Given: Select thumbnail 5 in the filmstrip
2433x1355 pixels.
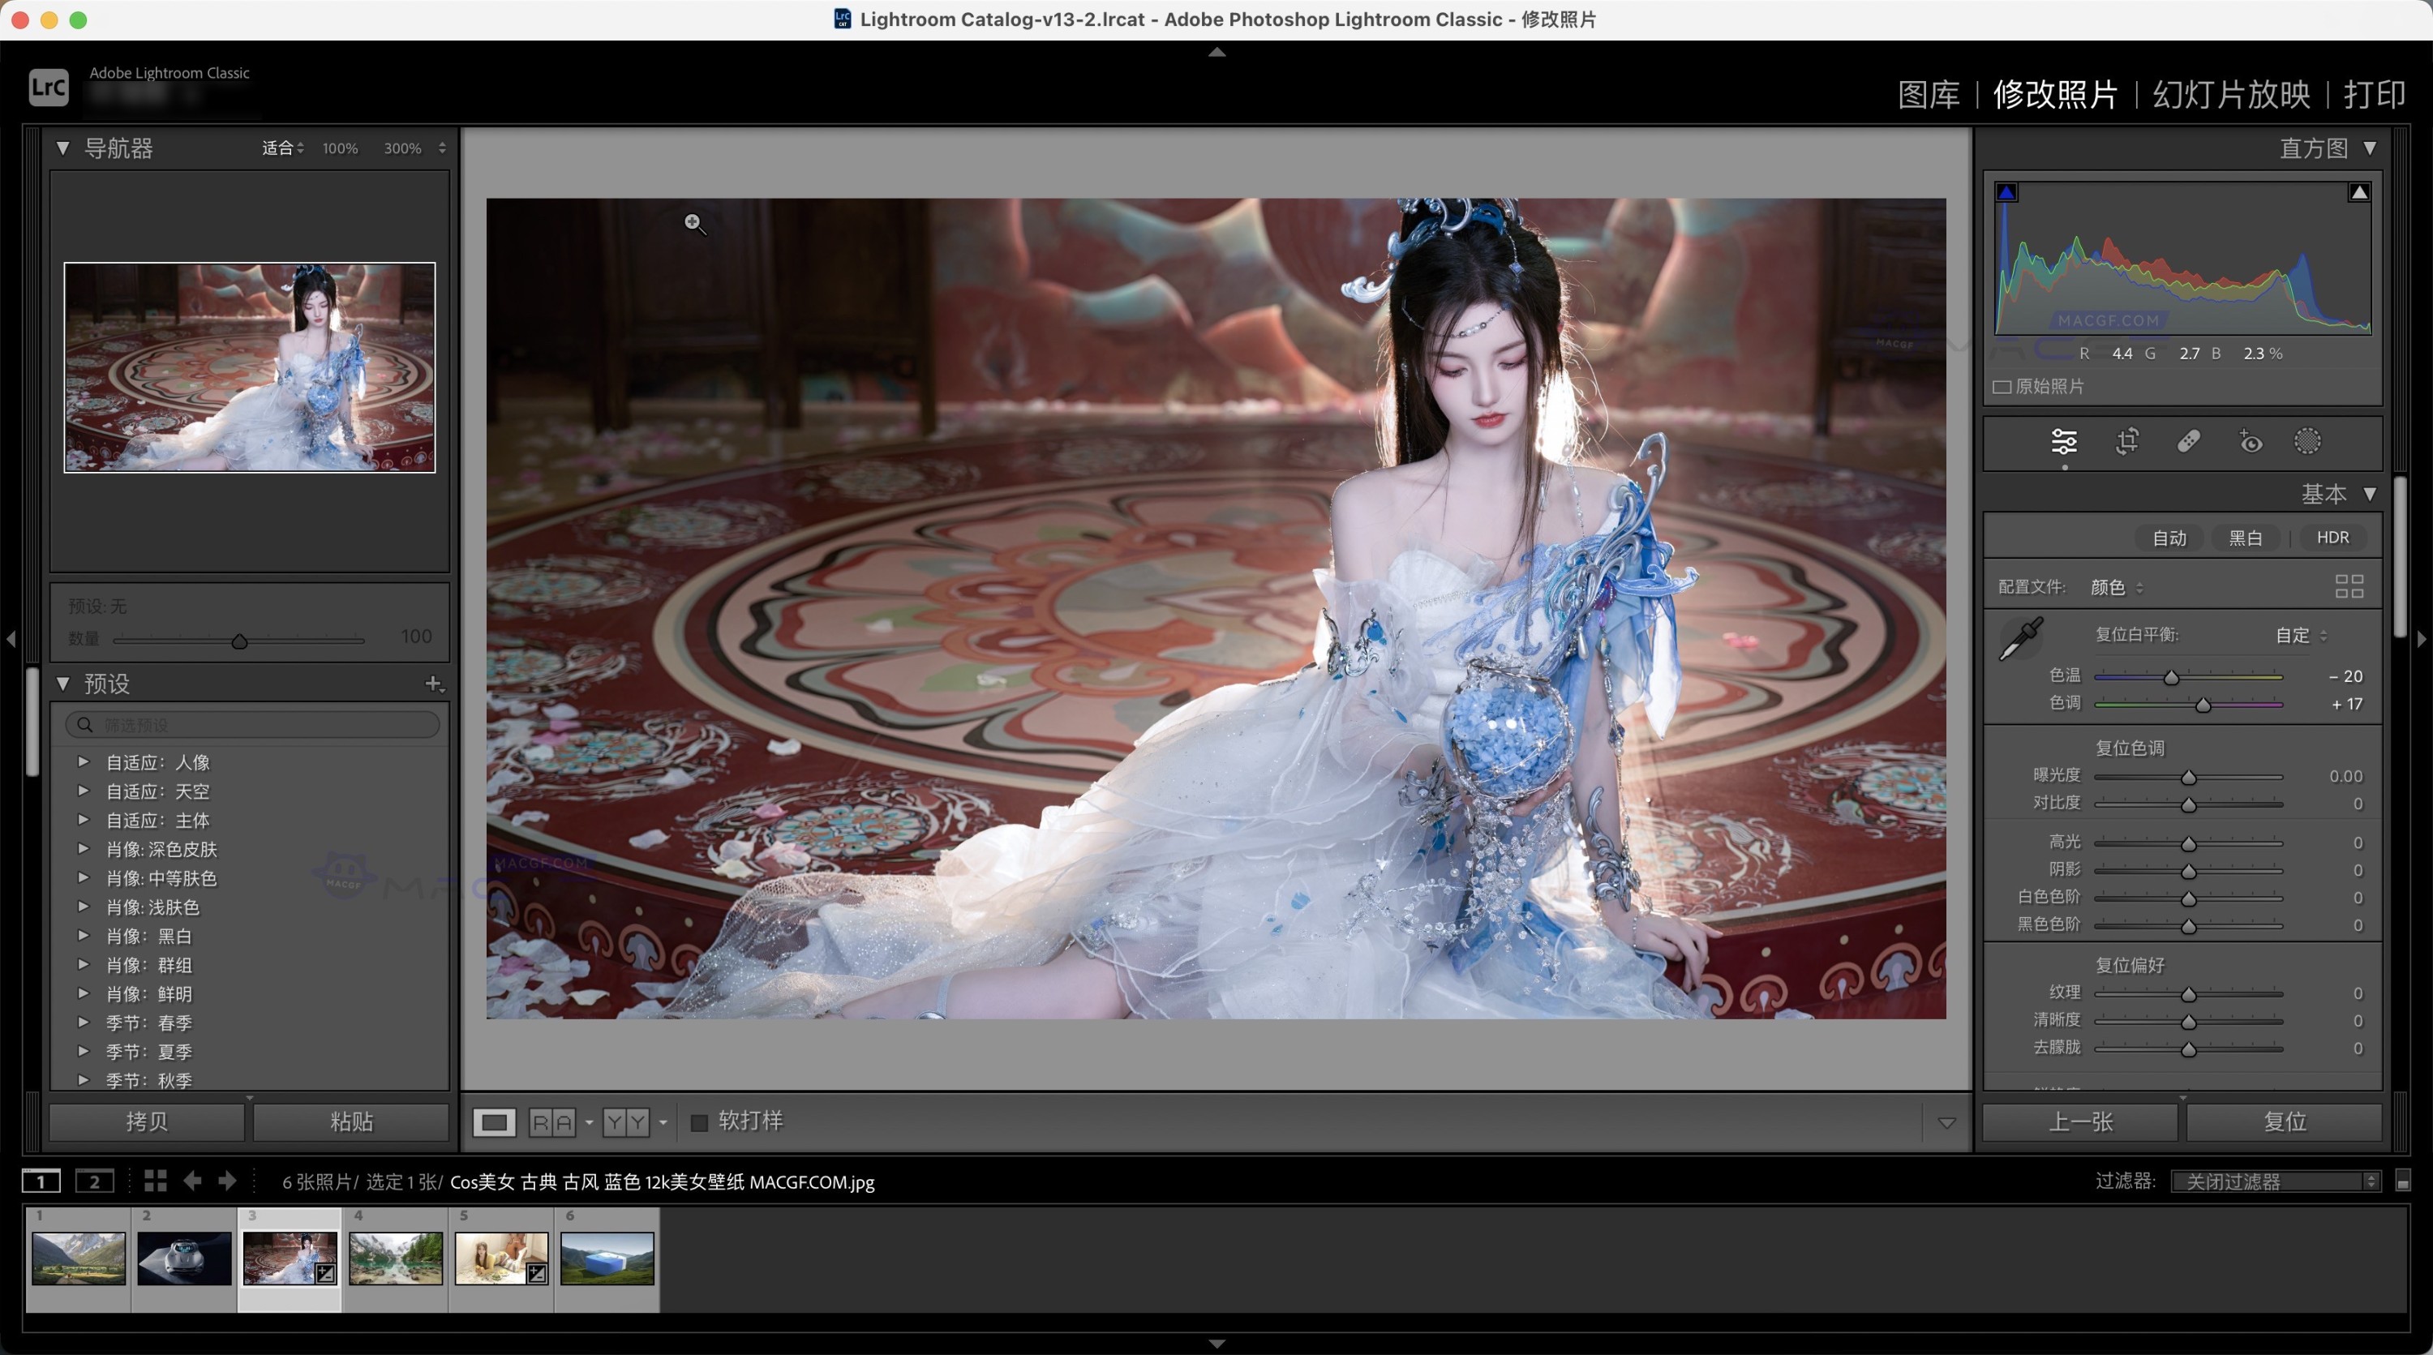Looking at the screenshot, I should (x=501, y=1257).
